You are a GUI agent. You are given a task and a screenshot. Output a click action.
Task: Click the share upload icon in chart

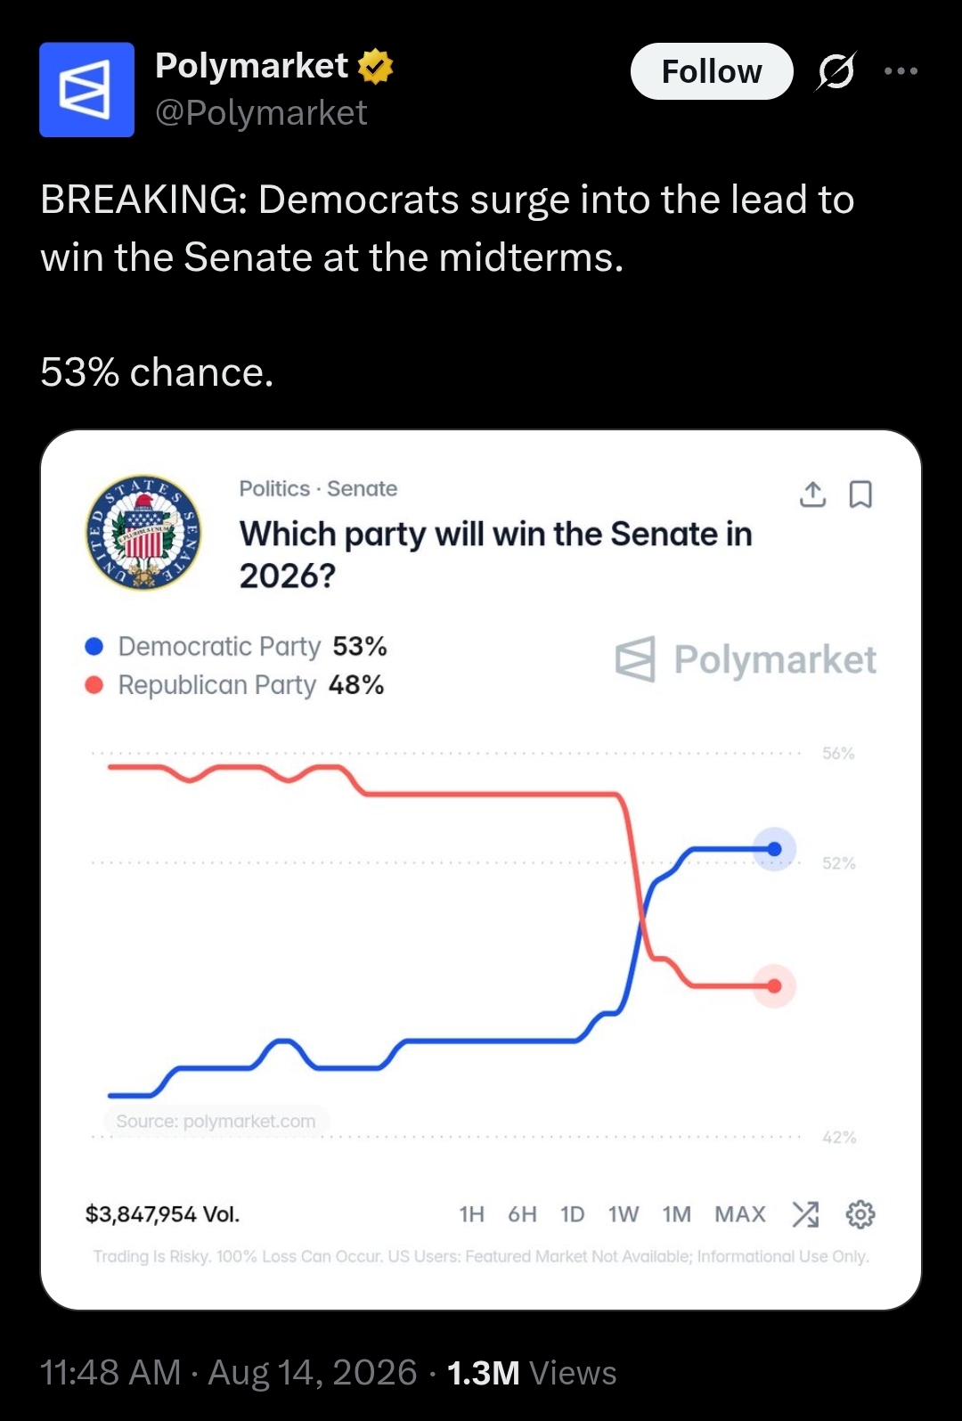tap(812, 494)
